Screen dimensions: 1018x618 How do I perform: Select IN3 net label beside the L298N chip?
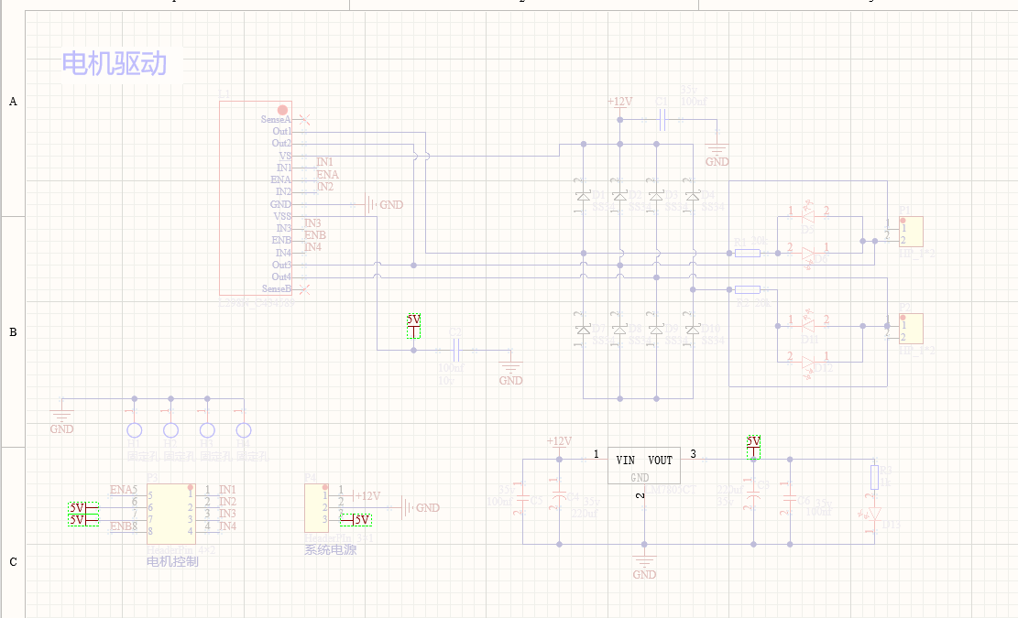pyautogui.click(x=312, y=223)
